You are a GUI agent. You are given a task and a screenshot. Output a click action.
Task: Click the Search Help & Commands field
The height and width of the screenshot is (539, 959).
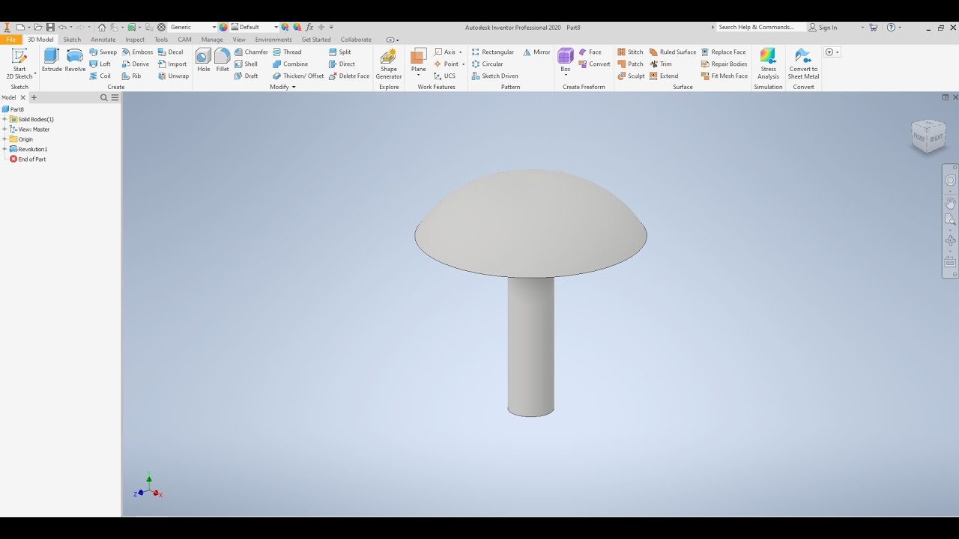point(760,27)
